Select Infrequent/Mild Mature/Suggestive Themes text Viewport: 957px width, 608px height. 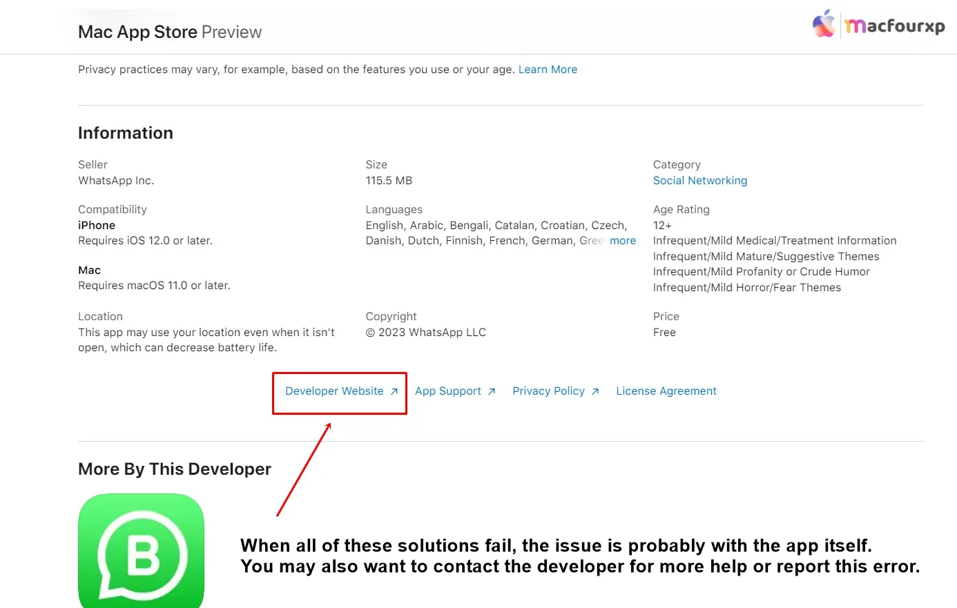766,257
